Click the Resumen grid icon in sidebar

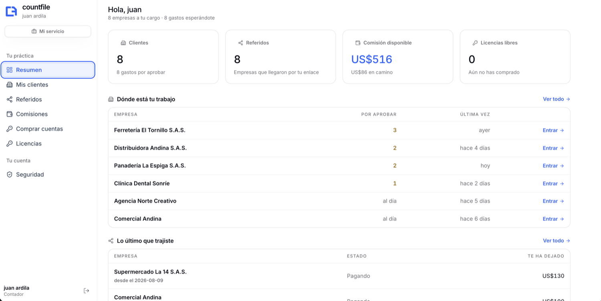click(x=10, y=70)
